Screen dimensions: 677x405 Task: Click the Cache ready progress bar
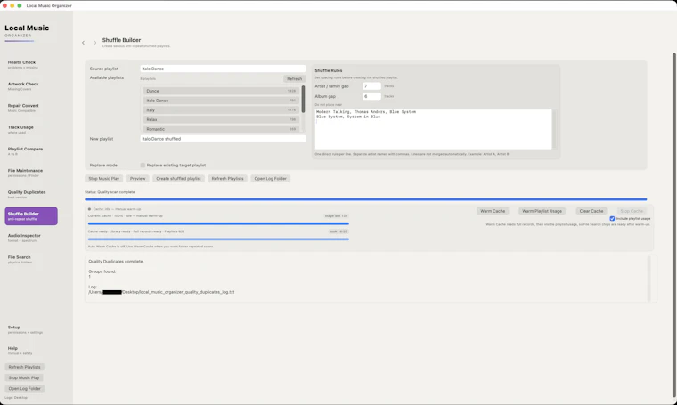(218, 239)
